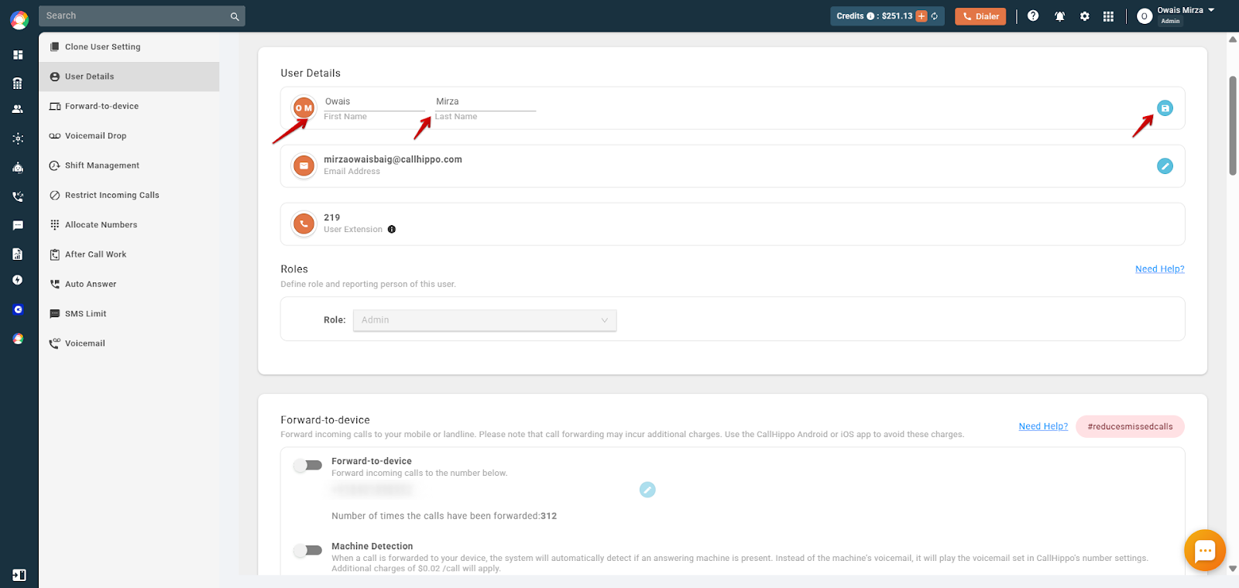Open the dashboard icon in left rail
Viewport: 1239px width, 588px height.
pos(18,55)
